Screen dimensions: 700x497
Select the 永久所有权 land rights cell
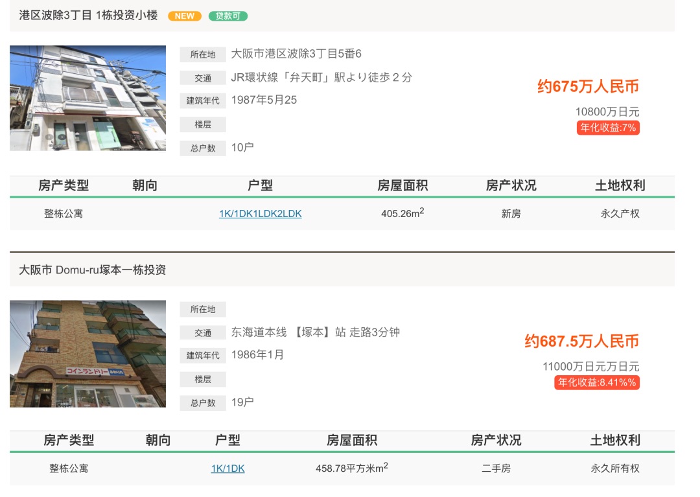[615, 468]
